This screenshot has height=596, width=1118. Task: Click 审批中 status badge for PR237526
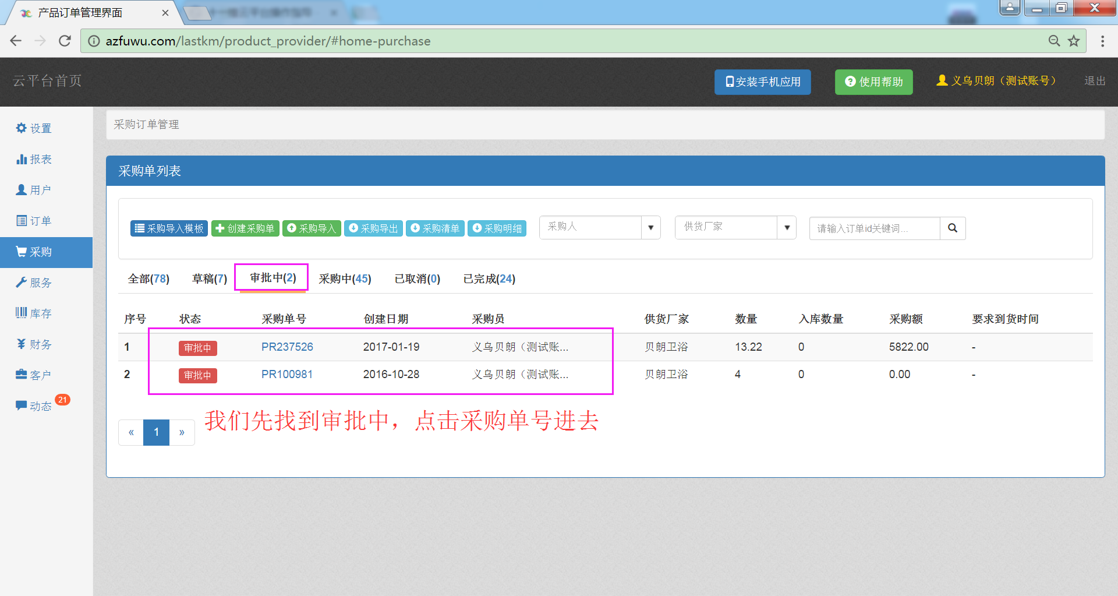coord(197,348)
